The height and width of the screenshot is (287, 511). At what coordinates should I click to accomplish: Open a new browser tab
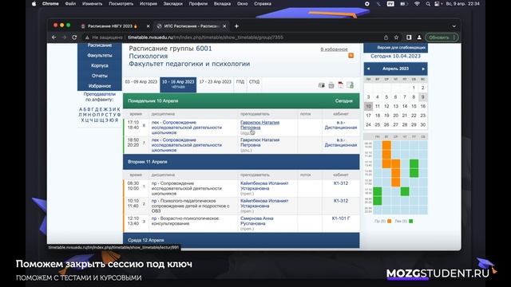click(x=236, y=26)
